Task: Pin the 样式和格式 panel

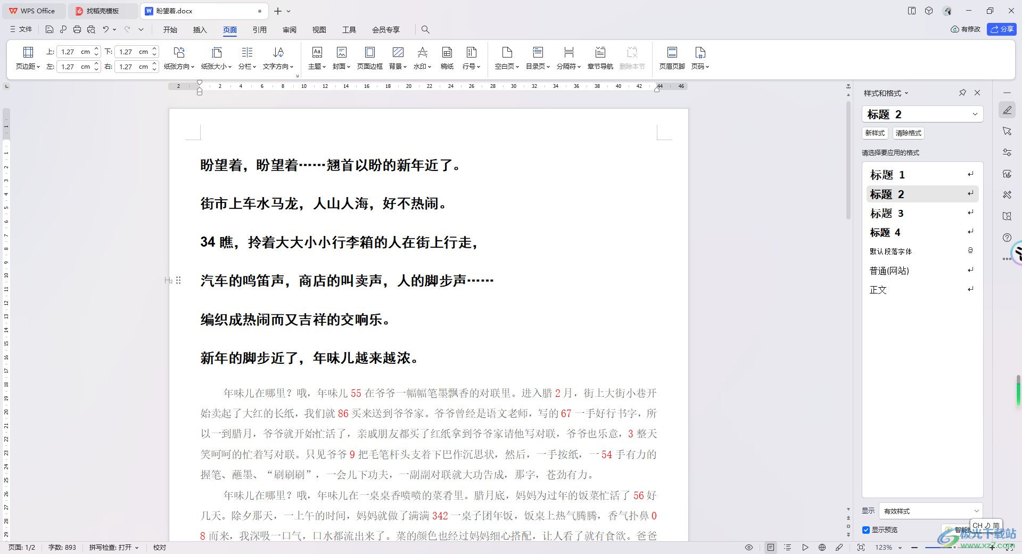Action: (962, 93)
